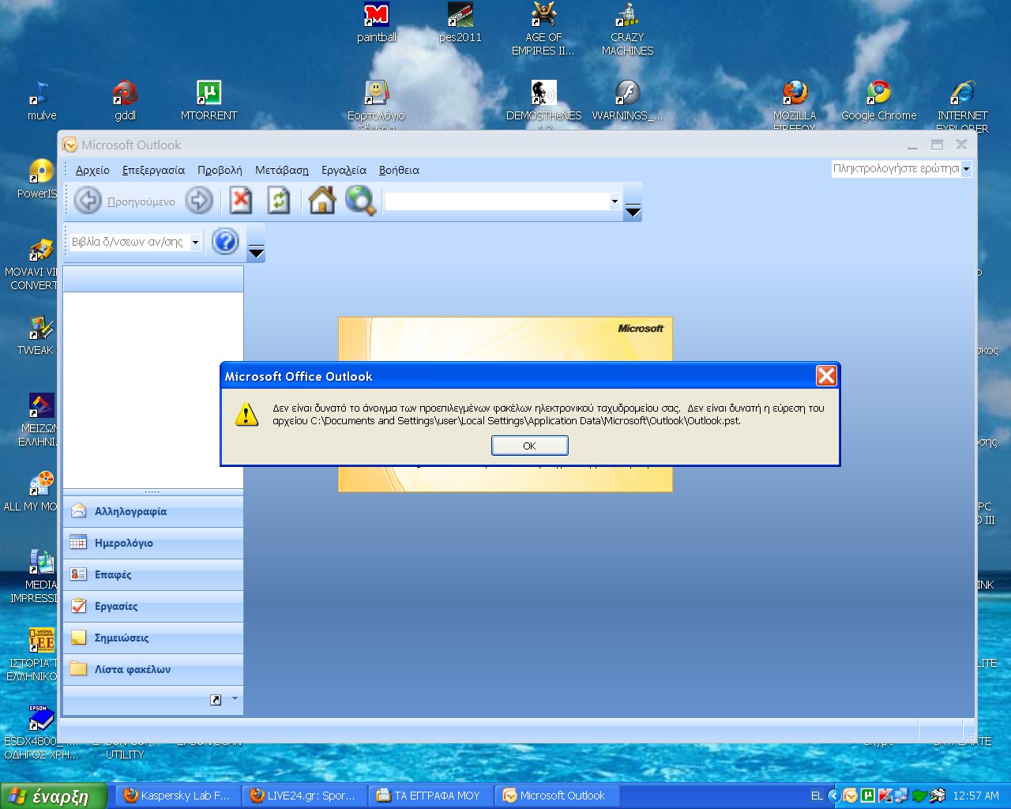Viewport: 1011px width, 809px height.
Task: Open Σημειώσεις in navigation pane
Action: (153, 638)
